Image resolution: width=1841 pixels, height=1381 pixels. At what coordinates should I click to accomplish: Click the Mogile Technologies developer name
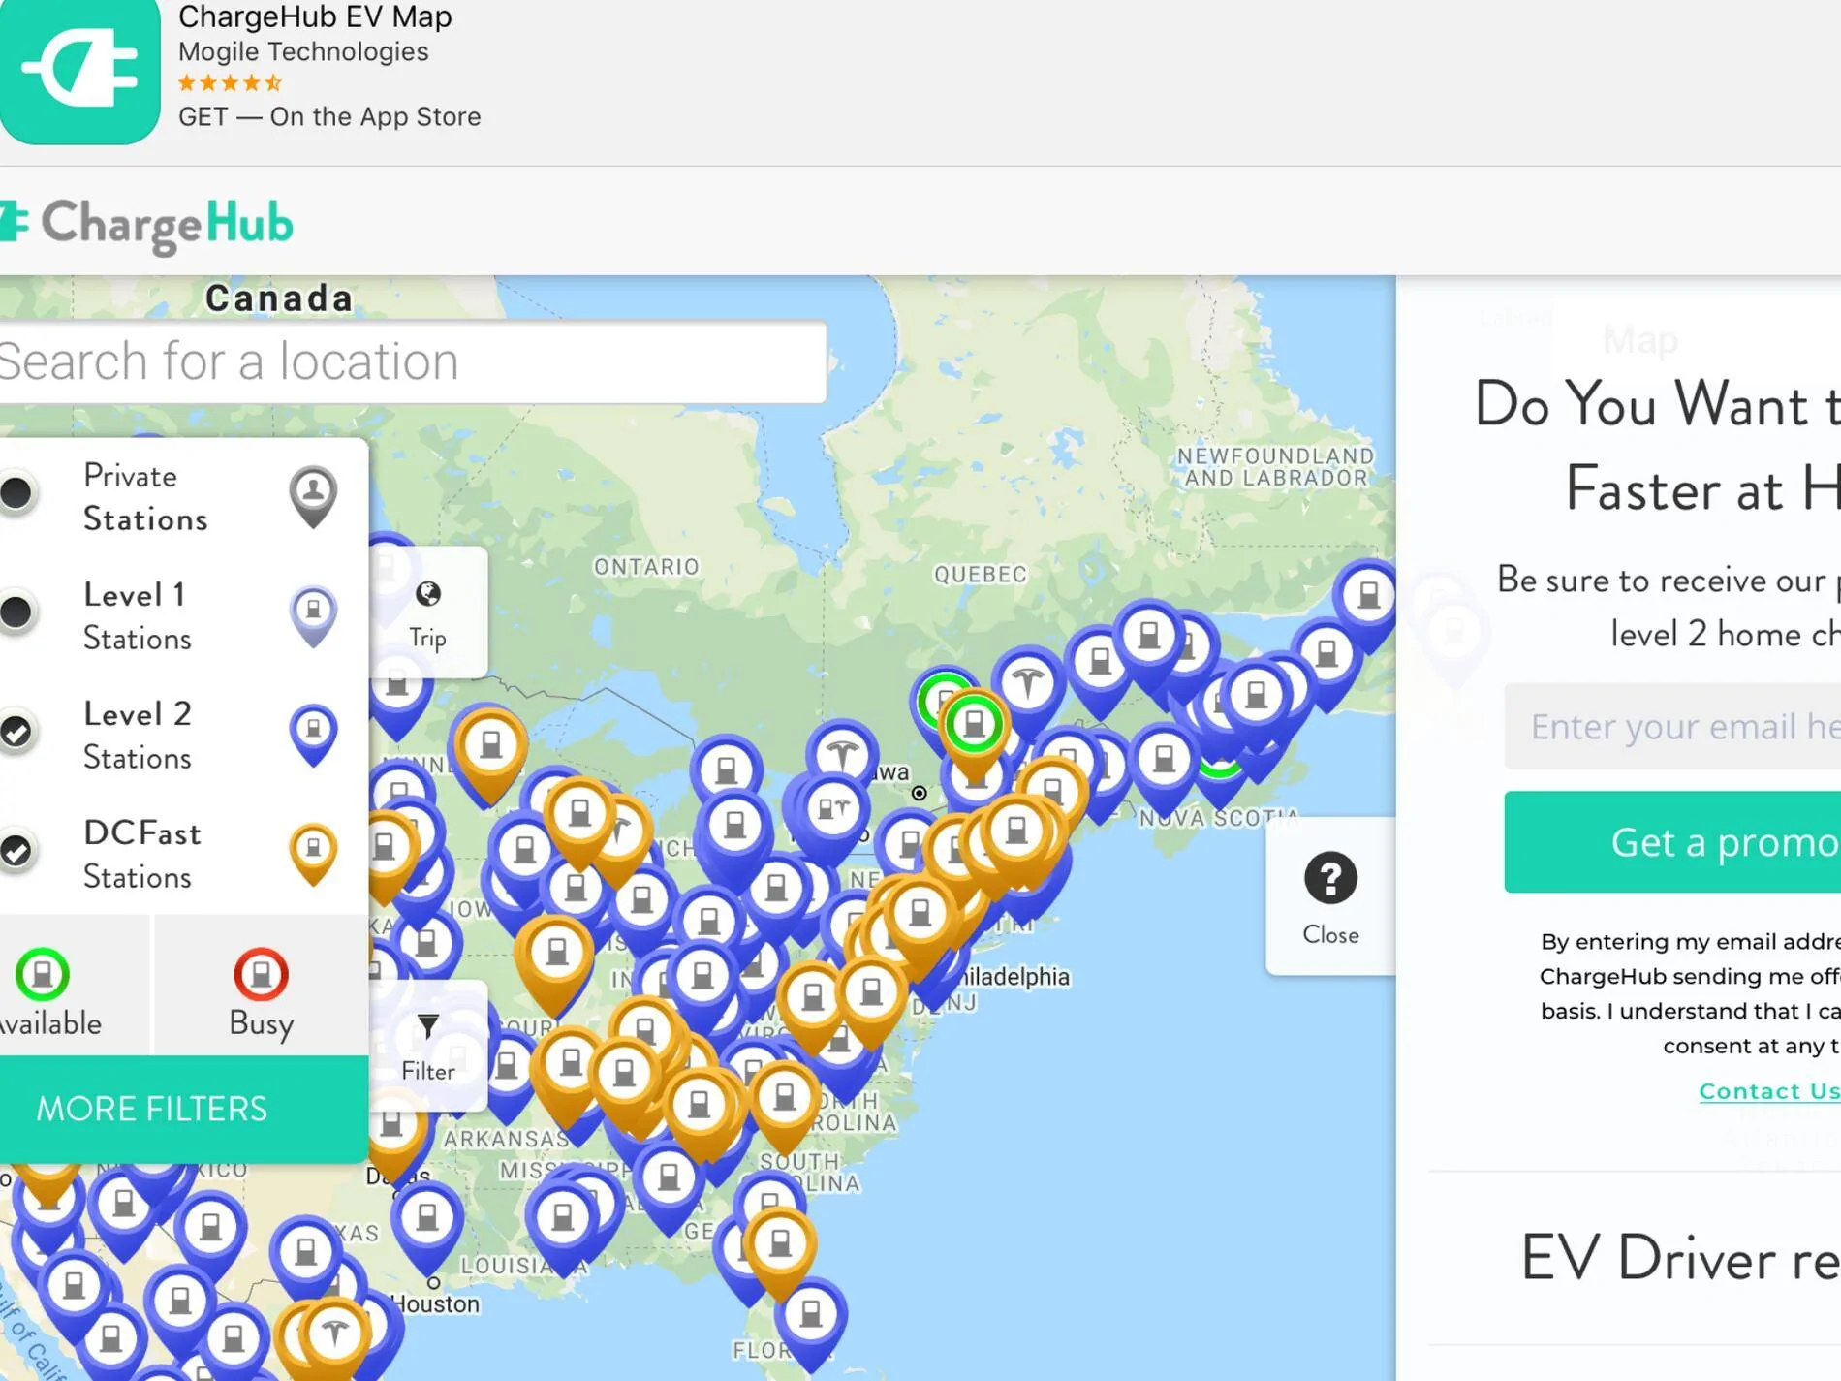(x=303, y=52)
